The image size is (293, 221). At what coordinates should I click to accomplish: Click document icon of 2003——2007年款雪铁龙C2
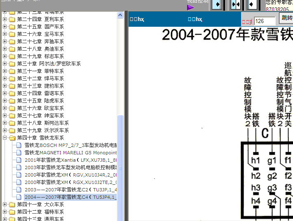(x=19, y=190)
